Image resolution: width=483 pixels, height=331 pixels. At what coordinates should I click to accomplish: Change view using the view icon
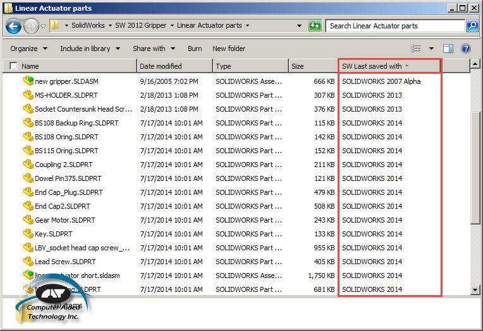point(416,49)
